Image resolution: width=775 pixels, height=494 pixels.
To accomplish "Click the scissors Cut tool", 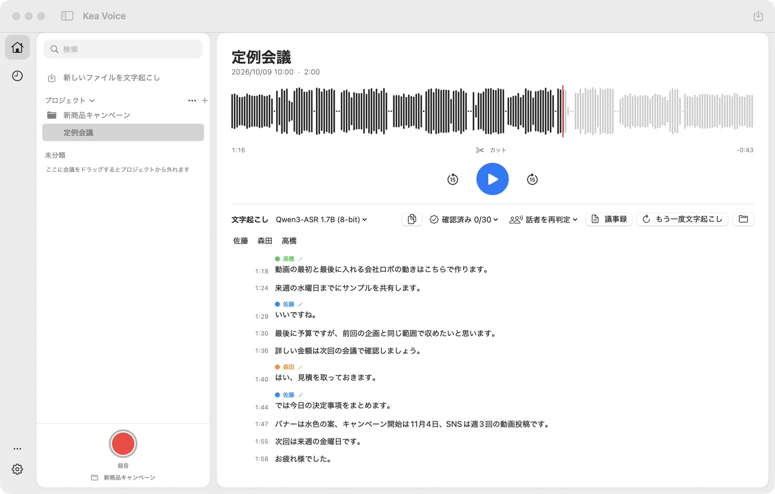I will pos(491,150).
